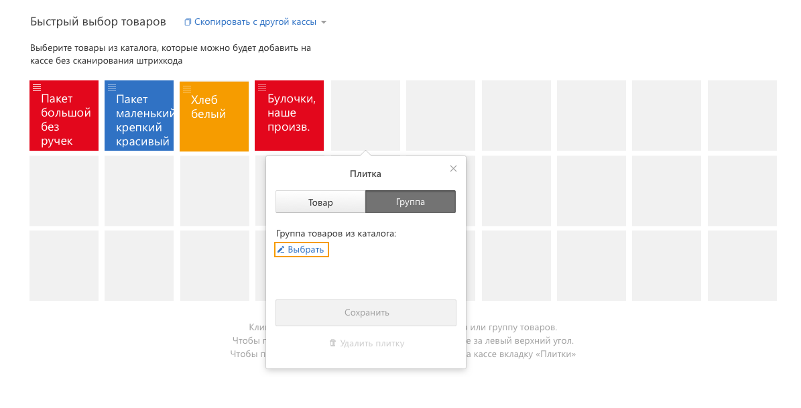Choose catalog group via Выбрать link
The width and height of the screenshot is (801, 408).
coord(306,250)
